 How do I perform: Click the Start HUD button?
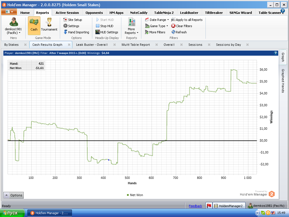pos(105,20)
